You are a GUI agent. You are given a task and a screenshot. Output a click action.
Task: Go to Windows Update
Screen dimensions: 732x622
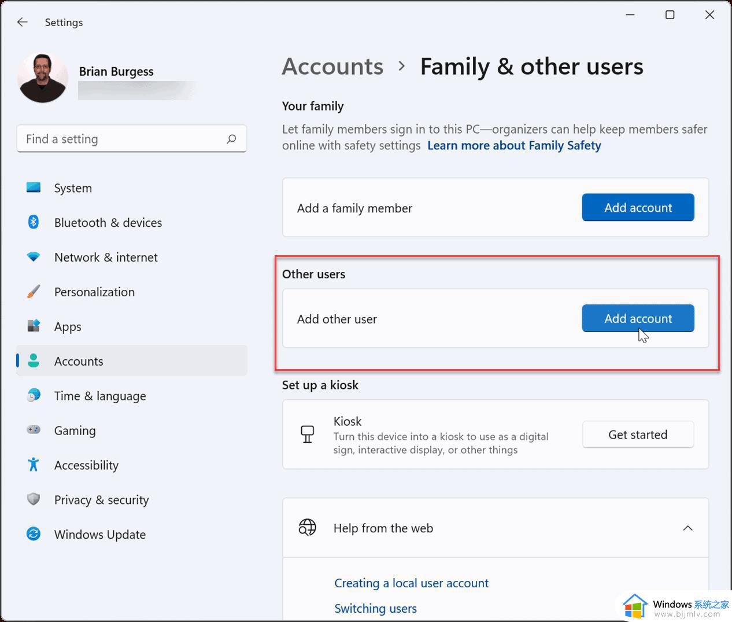[x=132, y=535]
